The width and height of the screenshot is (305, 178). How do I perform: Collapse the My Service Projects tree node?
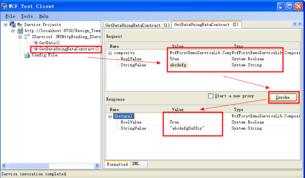[x=5, y=24]
